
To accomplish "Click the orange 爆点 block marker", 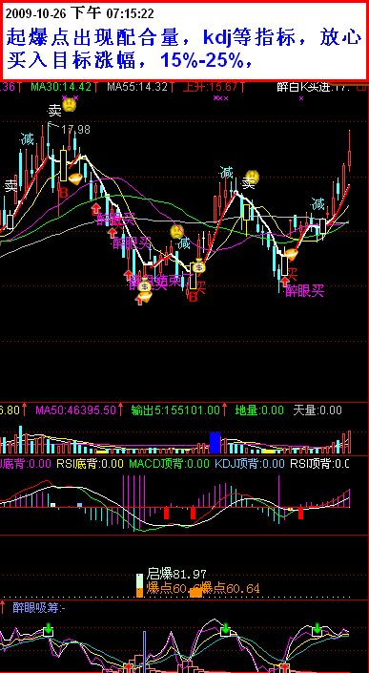I will point(195,593).
